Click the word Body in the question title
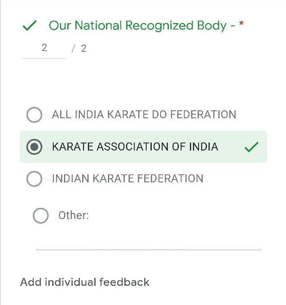This screenshot has width=286, height=305. click(x=213, y=26)
